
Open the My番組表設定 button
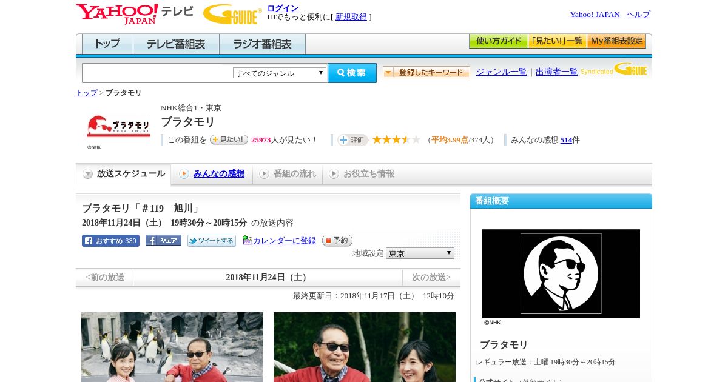[x=616, y=41]
